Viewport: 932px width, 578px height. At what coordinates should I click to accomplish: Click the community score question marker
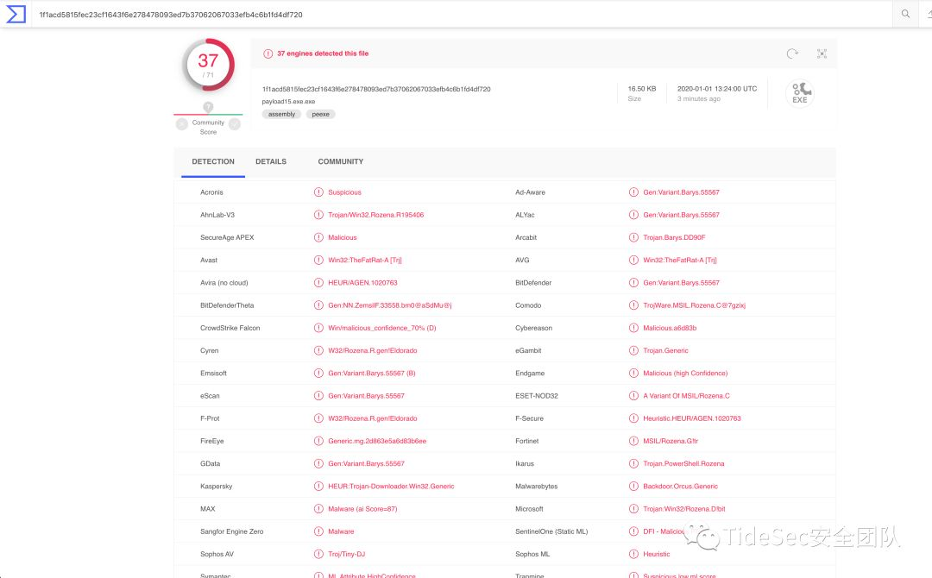(208, 107)
